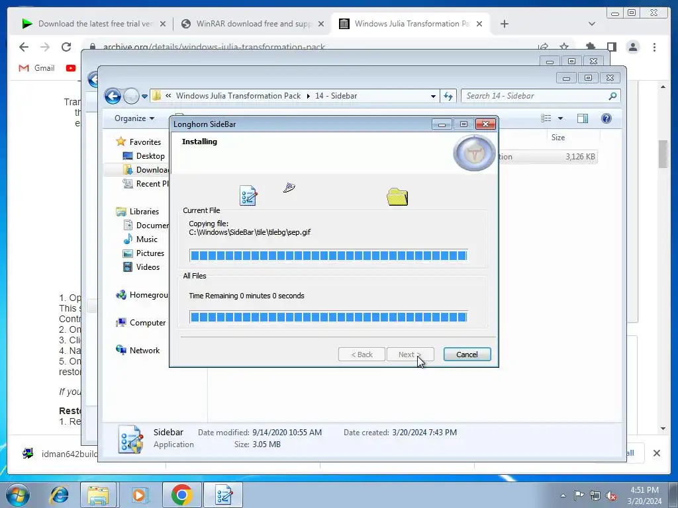This screenshot has height=508, width=678.
Task: Switch to the installer taskbar button
Action: tap(223, 495)
